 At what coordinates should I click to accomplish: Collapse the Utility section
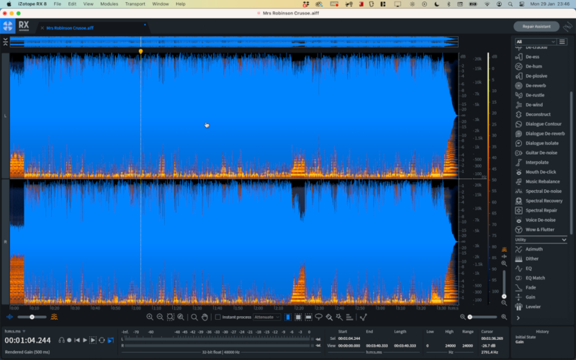point(564,239)
